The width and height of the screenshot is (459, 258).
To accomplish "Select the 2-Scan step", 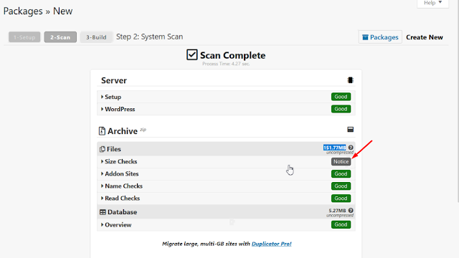I will click(x=60, y=37).
